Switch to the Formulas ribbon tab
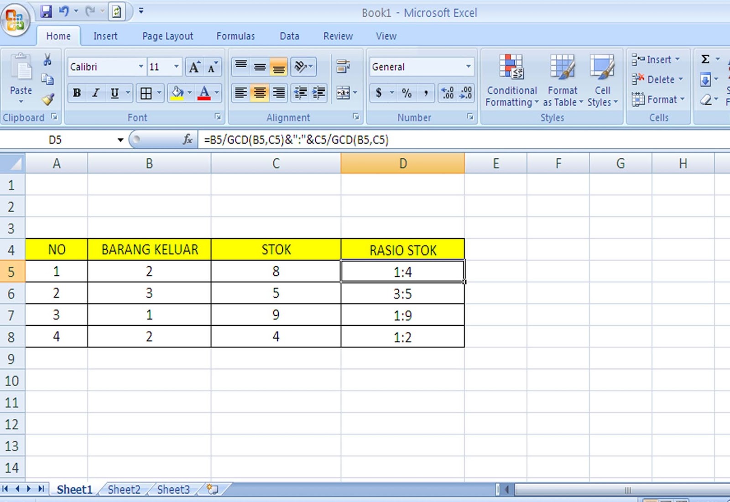Viewport: 730px width, 502px height. pyautogui.click(x=235, y=36)
